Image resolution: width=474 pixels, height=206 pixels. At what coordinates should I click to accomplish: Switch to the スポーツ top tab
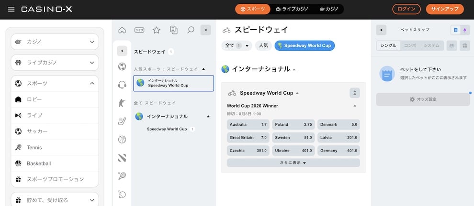[x=252, y=9]
